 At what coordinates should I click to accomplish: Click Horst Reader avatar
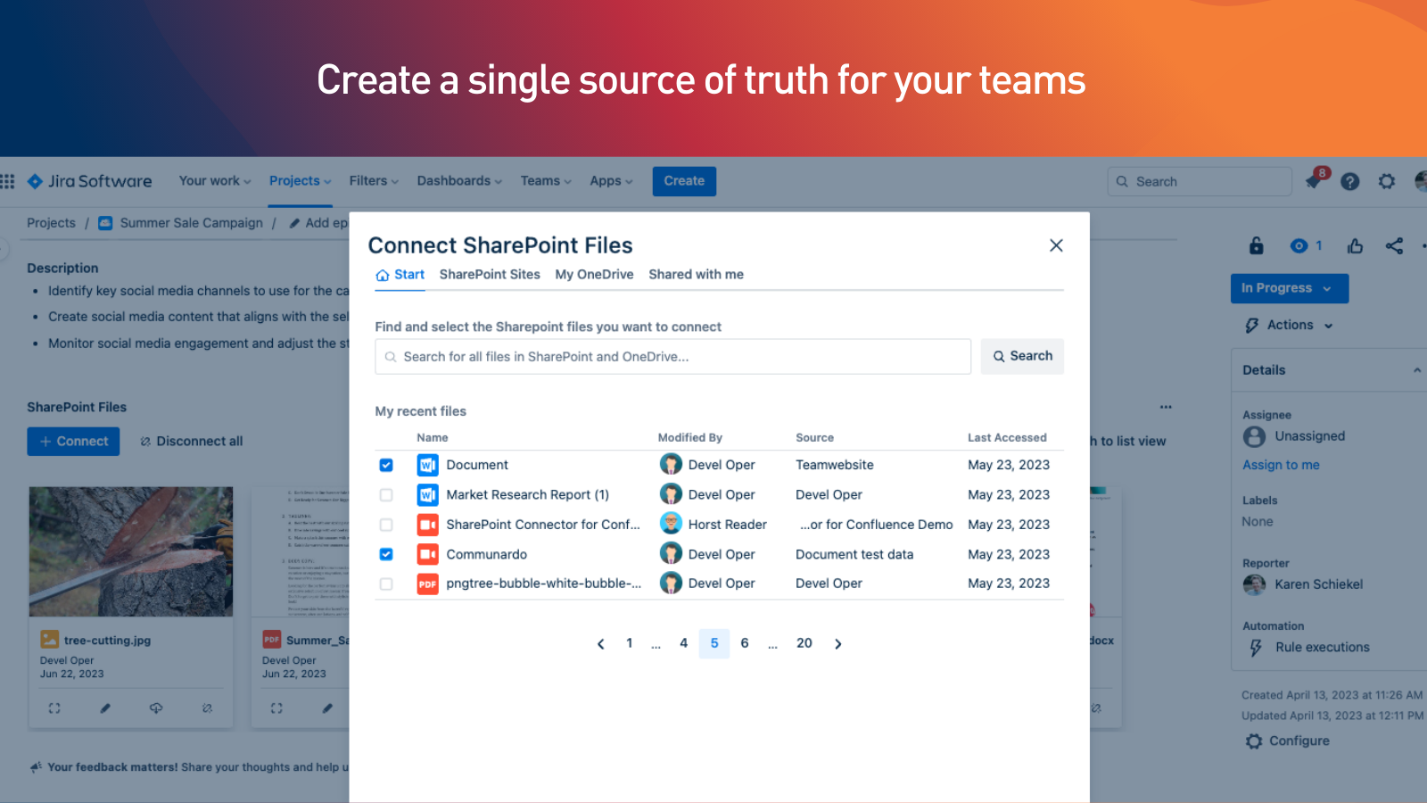click(671, 524)
